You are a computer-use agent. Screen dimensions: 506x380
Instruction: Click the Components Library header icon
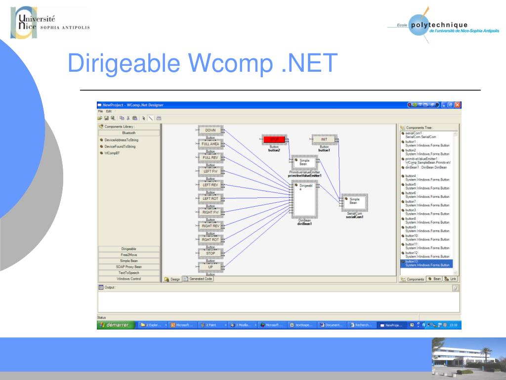pyautogui.click(x=101, y=127)
